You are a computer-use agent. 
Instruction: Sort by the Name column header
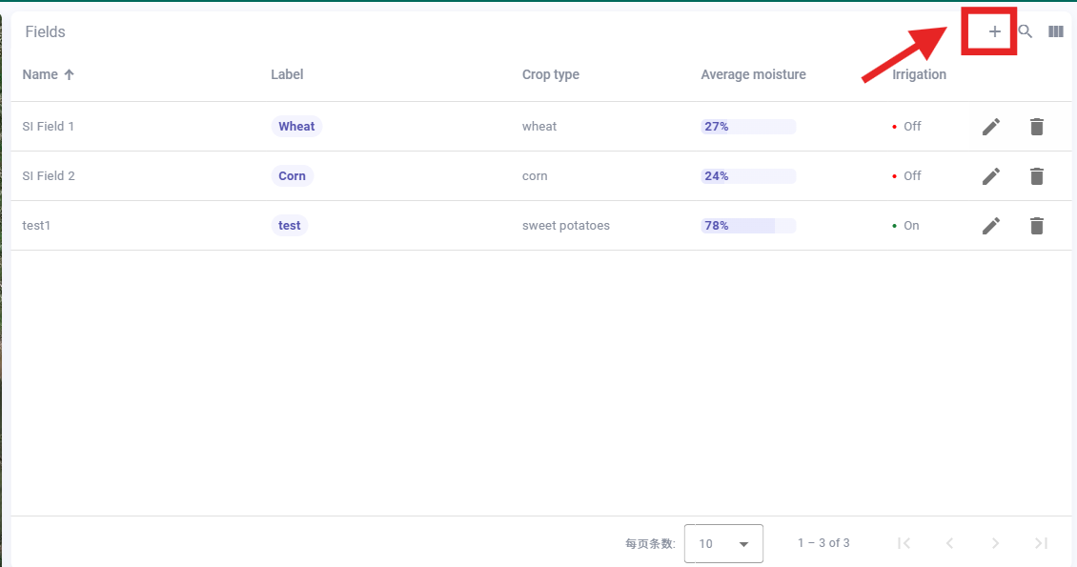(x=40, y=74)
